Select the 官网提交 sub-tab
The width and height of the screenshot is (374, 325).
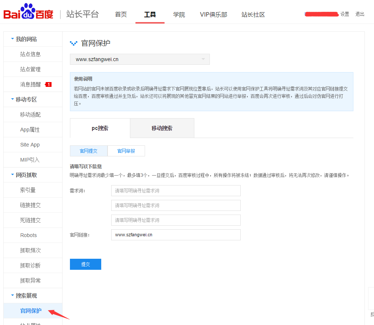(x=89, y=151)
